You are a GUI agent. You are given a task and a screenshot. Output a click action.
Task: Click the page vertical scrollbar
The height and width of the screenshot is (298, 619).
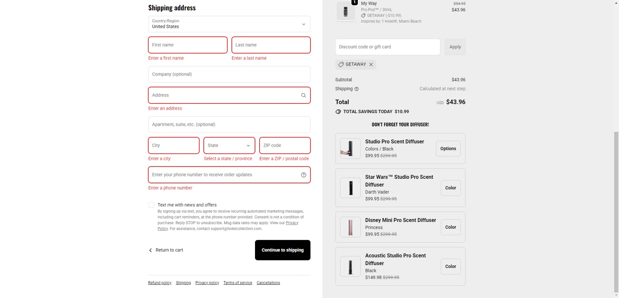point(616,206)
